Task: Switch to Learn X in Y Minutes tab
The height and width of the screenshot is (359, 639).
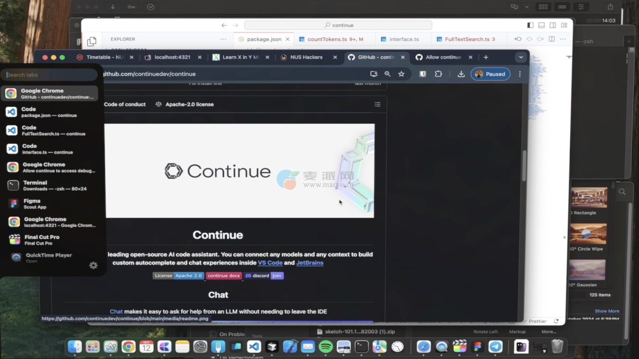Action: 241,57
